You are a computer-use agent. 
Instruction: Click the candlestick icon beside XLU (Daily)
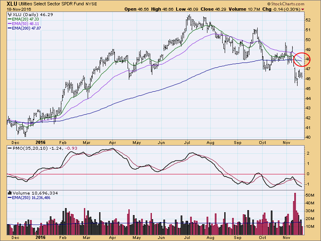click(x=9, y=14)
